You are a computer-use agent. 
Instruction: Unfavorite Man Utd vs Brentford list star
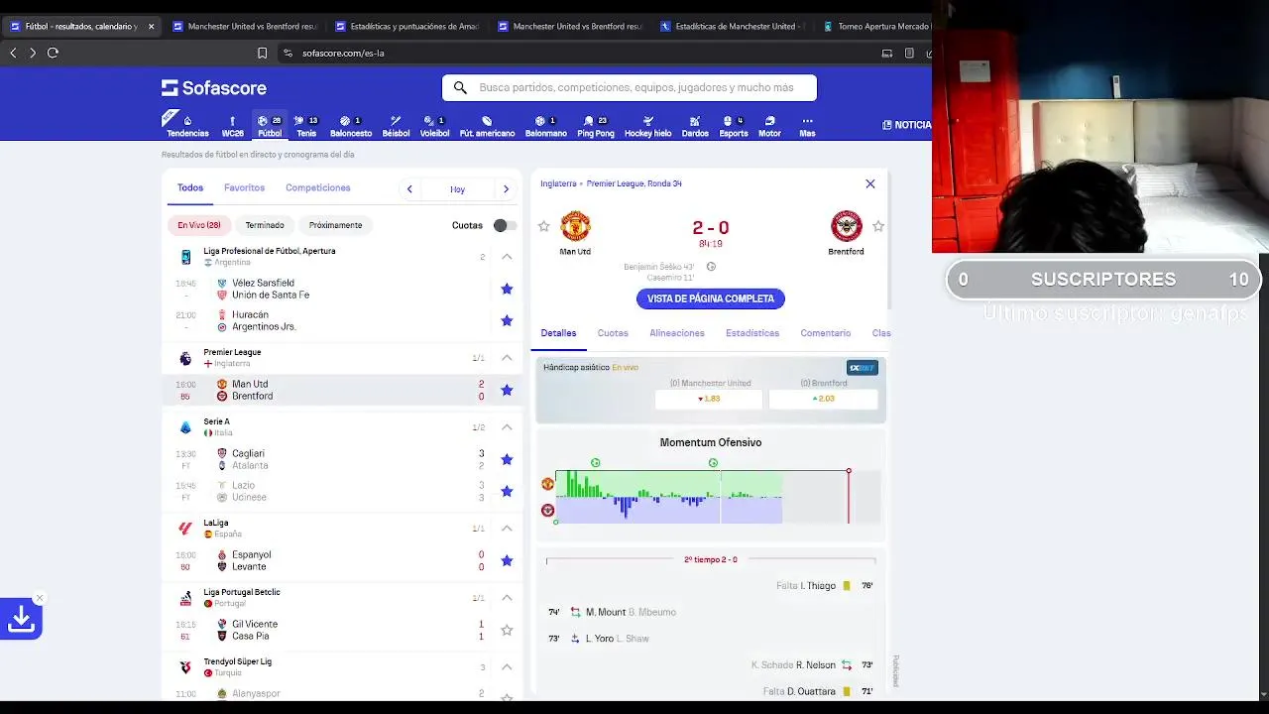tap(507, 390)
